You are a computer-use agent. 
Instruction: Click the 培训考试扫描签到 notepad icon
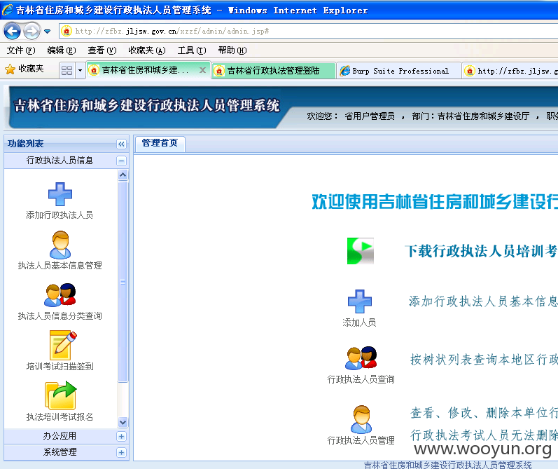pos(62,345)
